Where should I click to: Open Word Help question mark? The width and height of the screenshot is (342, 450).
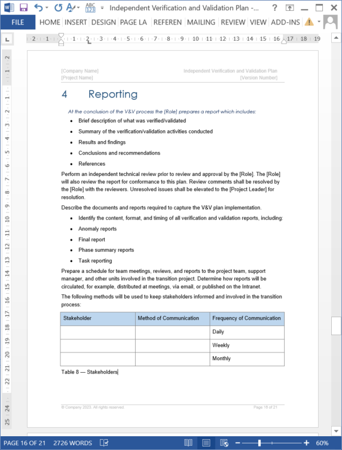click(274, 8)
